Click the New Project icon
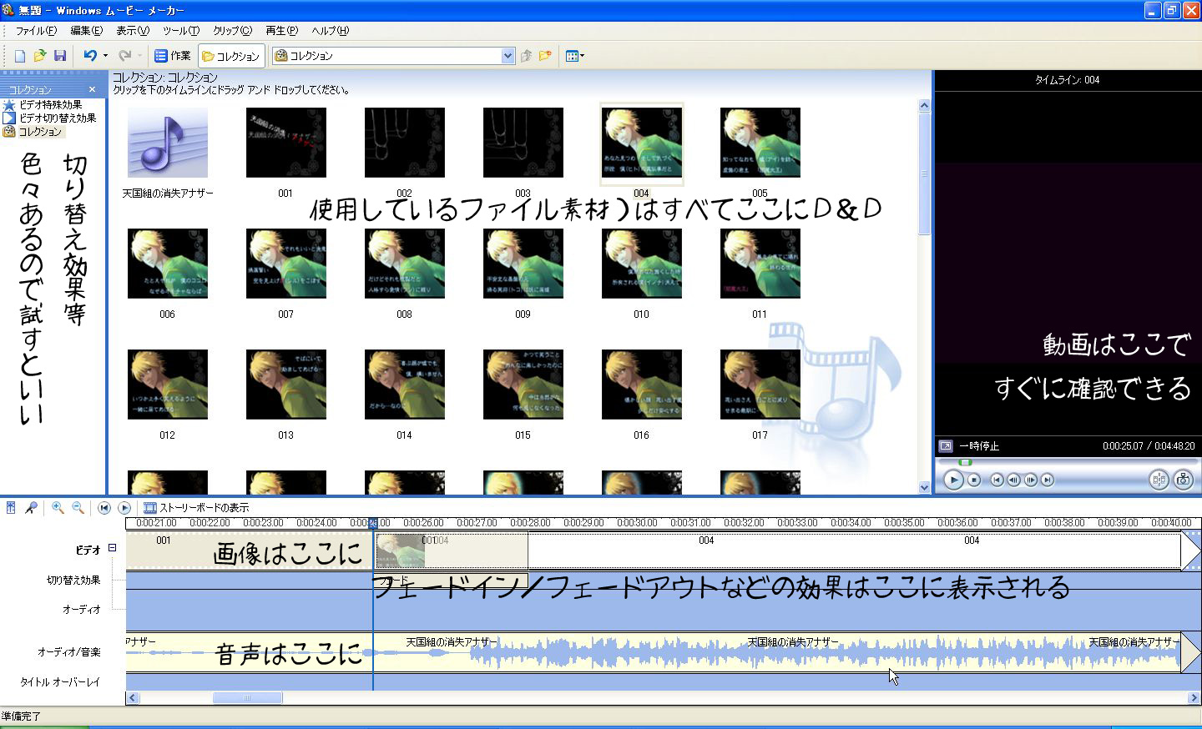The height and width of the screenshot is (729, 1202). coord(20,56)
